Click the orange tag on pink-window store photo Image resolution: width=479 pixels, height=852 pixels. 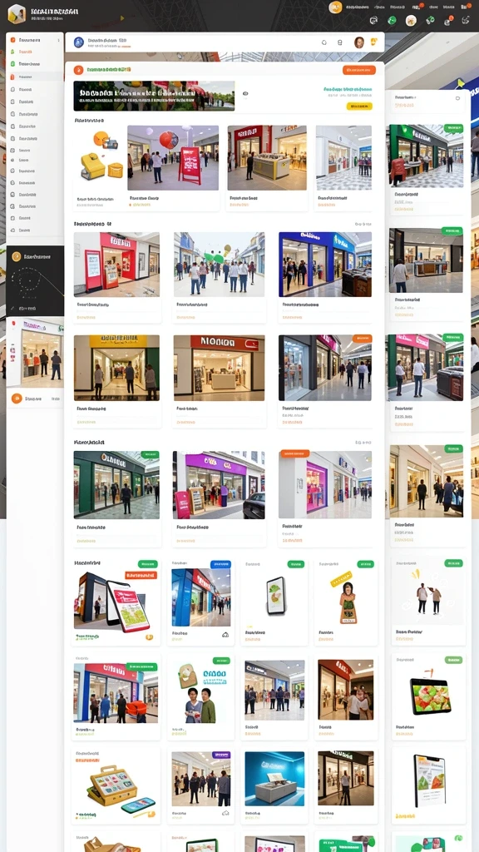point(295,453)
